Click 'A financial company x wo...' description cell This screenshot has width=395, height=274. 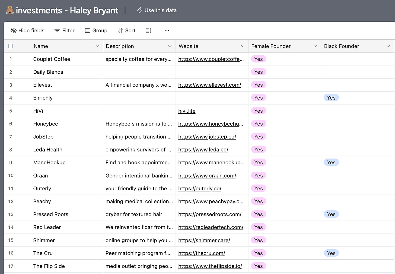pos(139,85)
